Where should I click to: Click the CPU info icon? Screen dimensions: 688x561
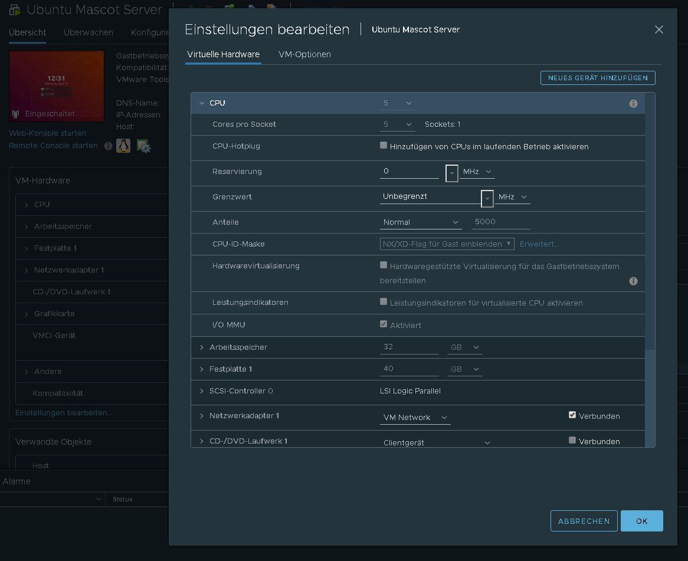(633, 104)
